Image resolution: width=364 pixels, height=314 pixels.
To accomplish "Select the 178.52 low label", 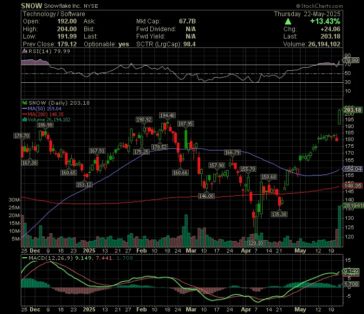I will tap(159, 147).
